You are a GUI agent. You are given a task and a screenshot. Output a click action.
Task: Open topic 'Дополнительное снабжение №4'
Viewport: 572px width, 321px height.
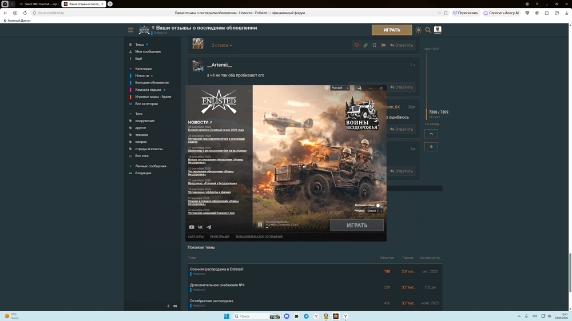click(217, 285)
